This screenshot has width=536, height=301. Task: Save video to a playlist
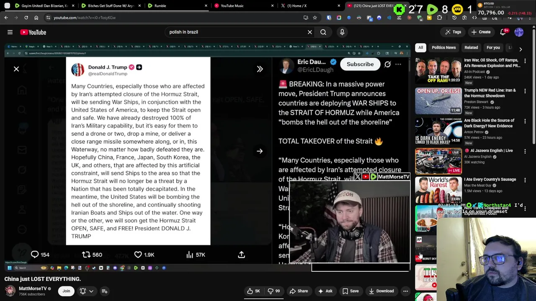click(350, 291)
